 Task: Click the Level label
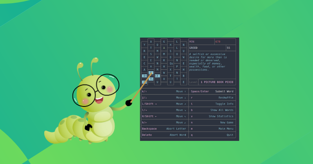click(x=193, y=82)
